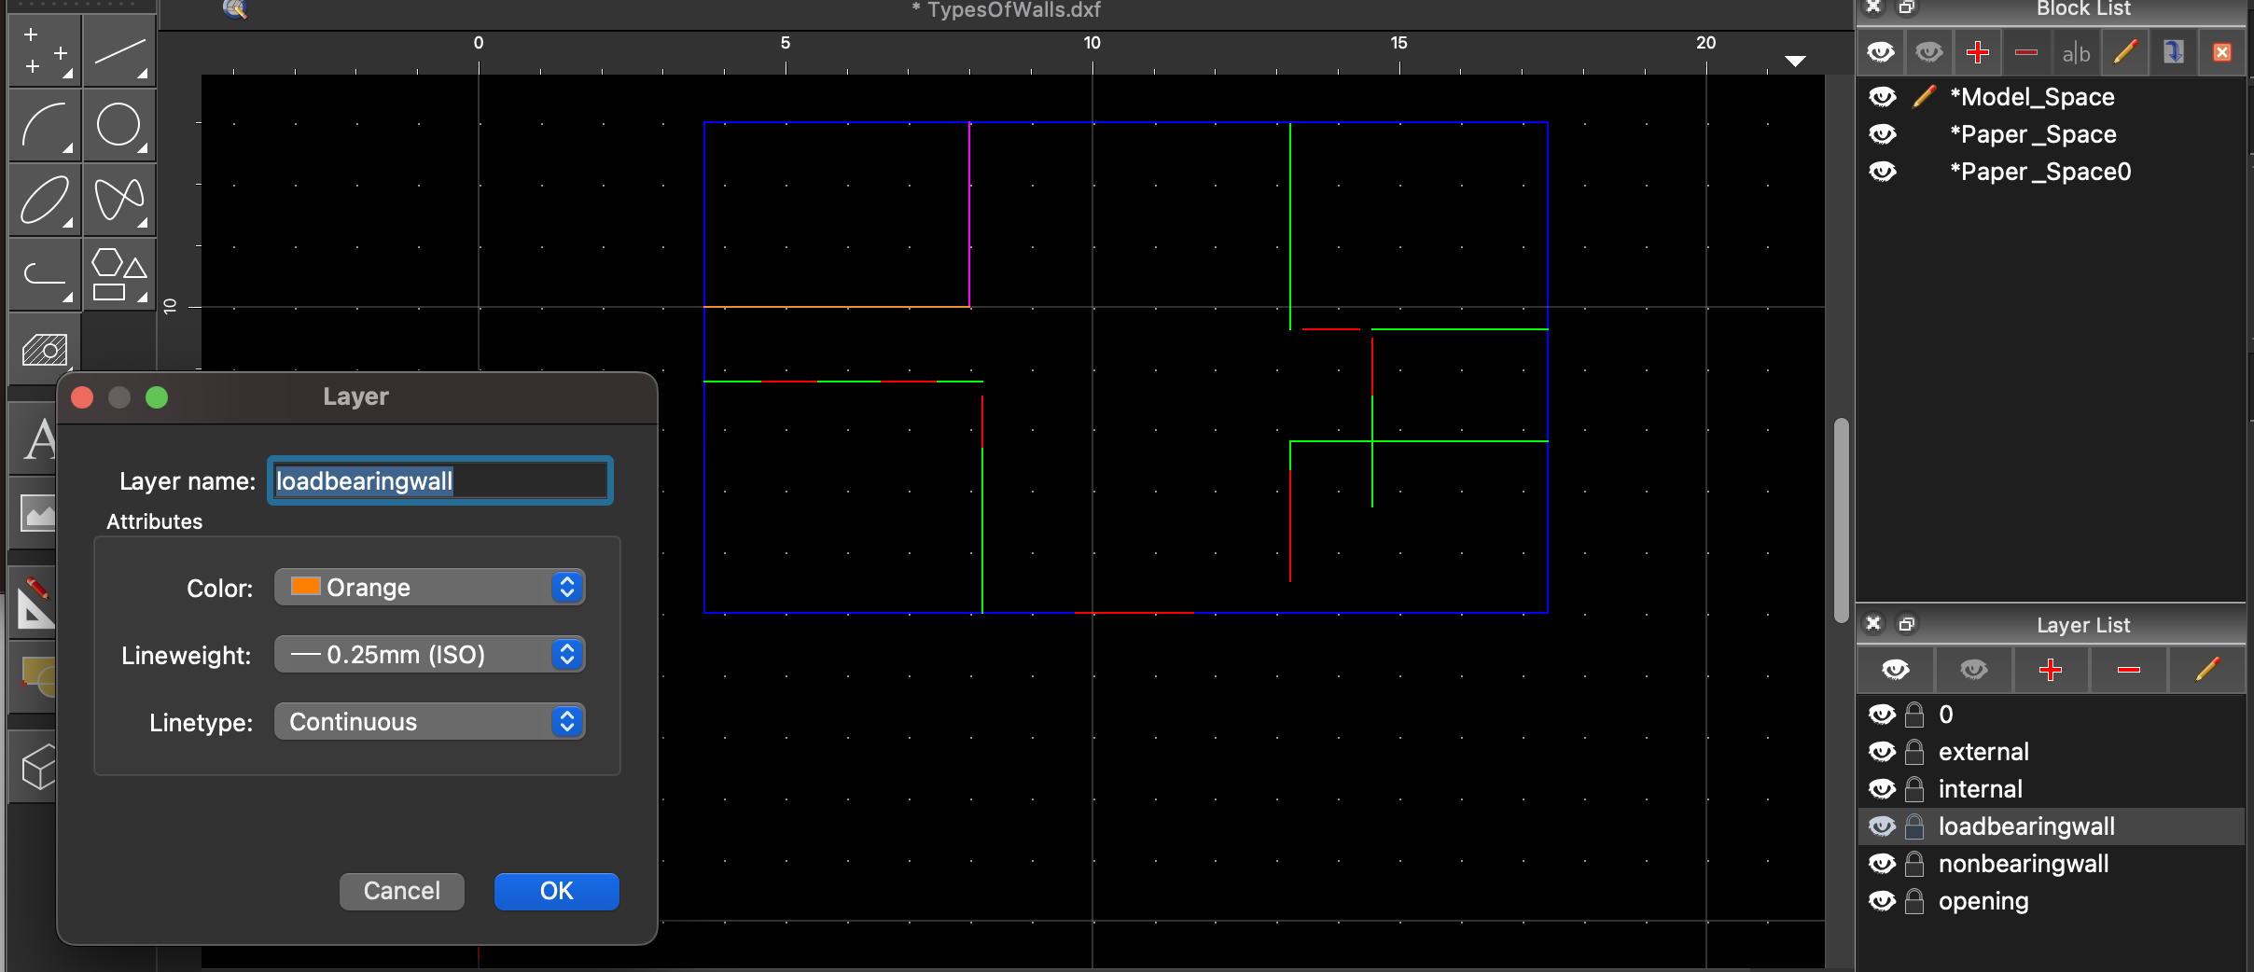This screenshot has width=2254, height=972.
Task: Select the internal layer in Layer List
Action: (1980, 789)
